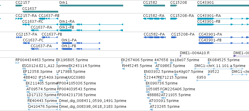249x111 pixels.
Task: Click the Dmel_dig_008431_0599_1491.3prime label
Action: point(92,101)
